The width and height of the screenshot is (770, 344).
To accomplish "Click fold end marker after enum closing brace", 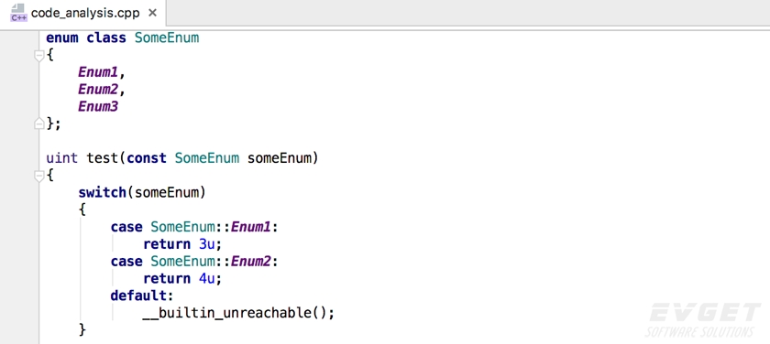I will tap(38, 124).
